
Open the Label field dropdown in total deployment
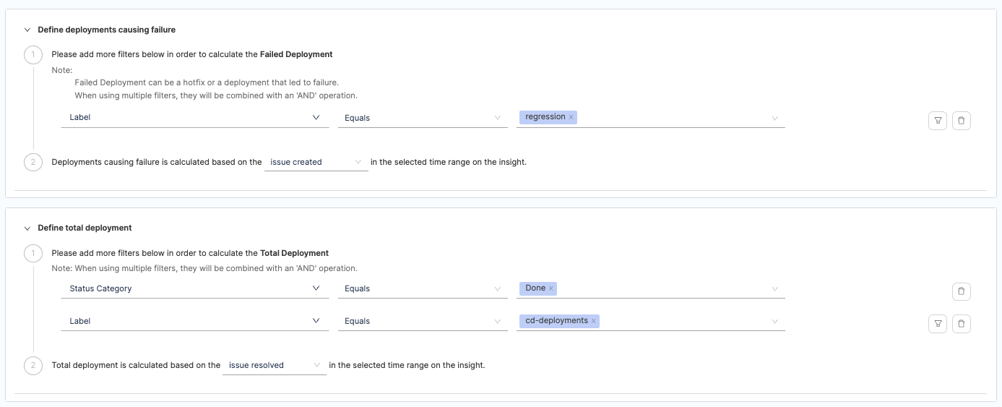194,321
